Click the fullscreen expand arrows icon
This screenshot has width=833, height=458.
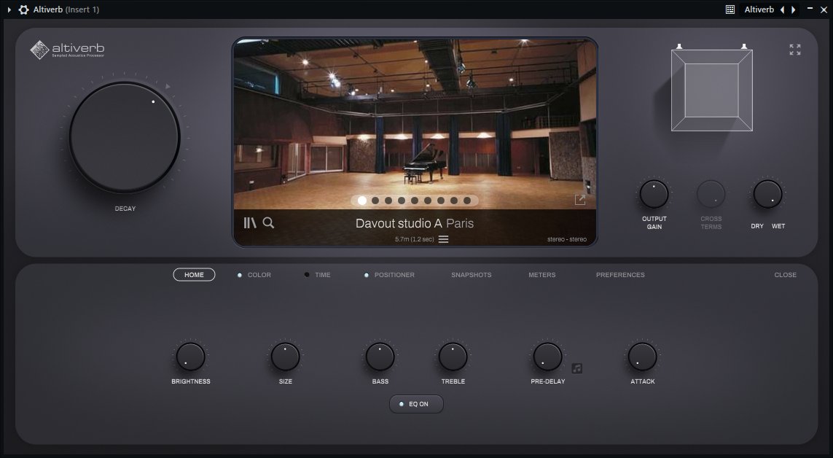(x=795, y=50)
